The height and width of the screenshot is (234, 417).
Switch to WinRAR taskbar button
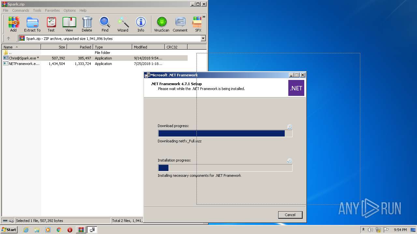pos(81,230)
